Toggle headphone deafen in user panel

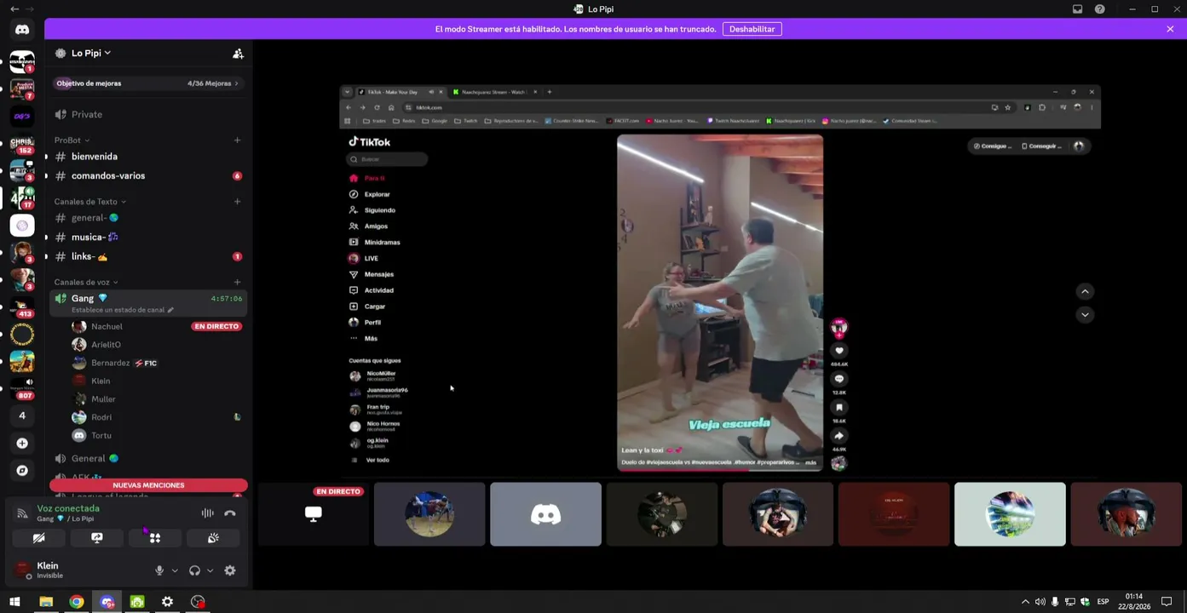click(194, 570)
